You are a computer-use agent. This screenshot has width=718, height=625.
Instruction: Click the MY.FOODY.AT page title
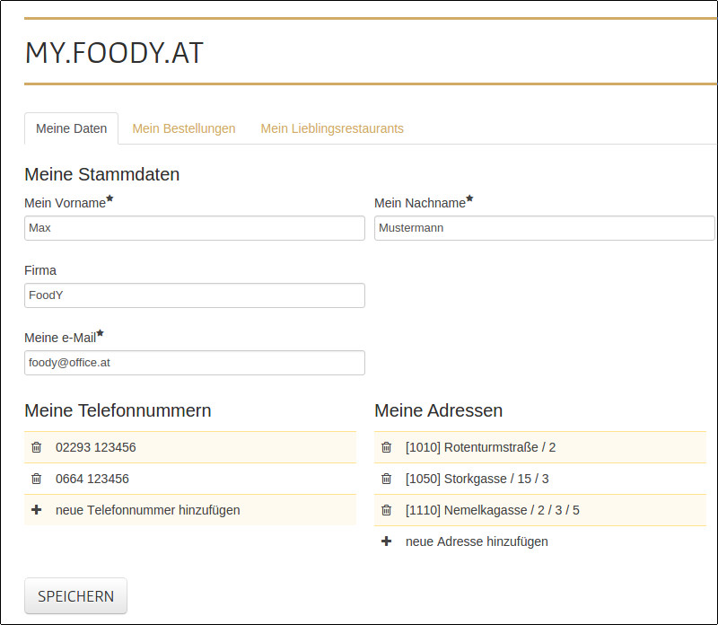114,54
